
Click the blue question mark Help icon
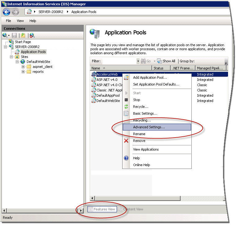[x=126, y=158]
